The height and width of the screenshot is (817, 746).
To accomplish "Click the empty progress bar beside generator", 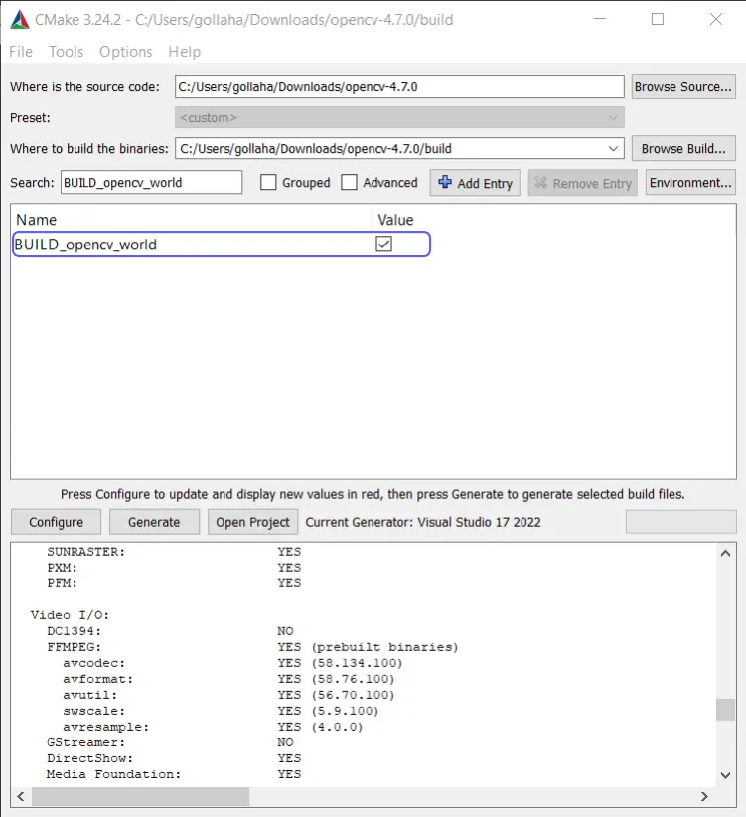I will point(680,522).
